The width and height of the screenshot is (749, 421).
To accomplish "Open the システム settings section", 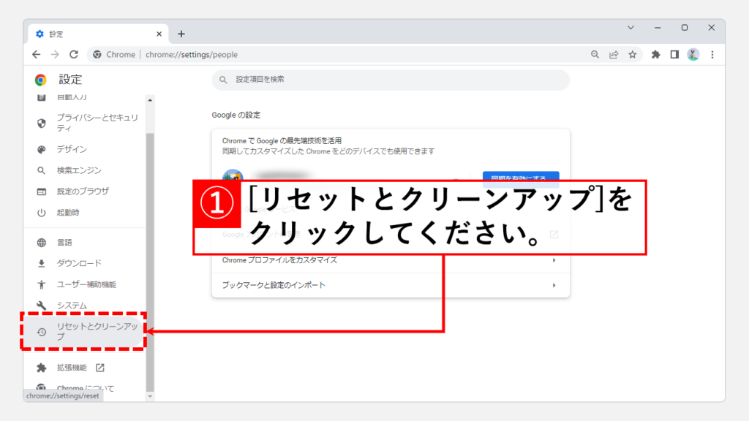I will tap(85, 305).
